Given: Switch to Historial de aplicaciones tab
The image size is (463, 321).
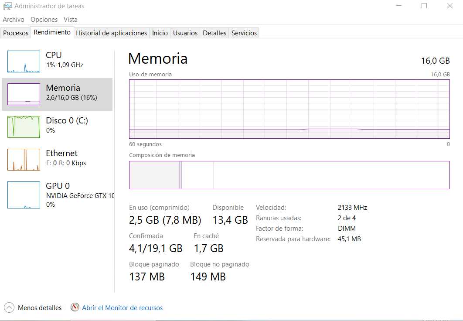Looking at the screenshot, I should coord(112,33).
